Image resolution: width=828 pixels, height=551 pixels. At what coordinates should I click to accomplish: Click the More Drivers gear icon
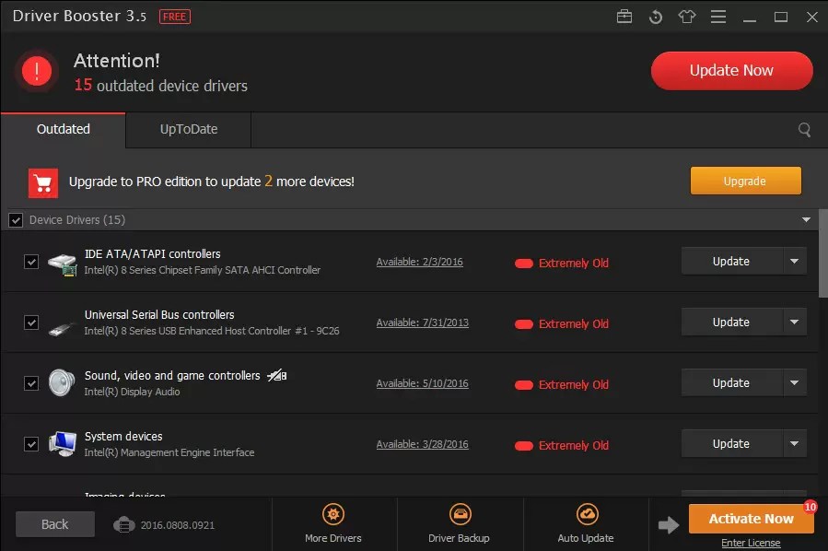tap(333, 512)
